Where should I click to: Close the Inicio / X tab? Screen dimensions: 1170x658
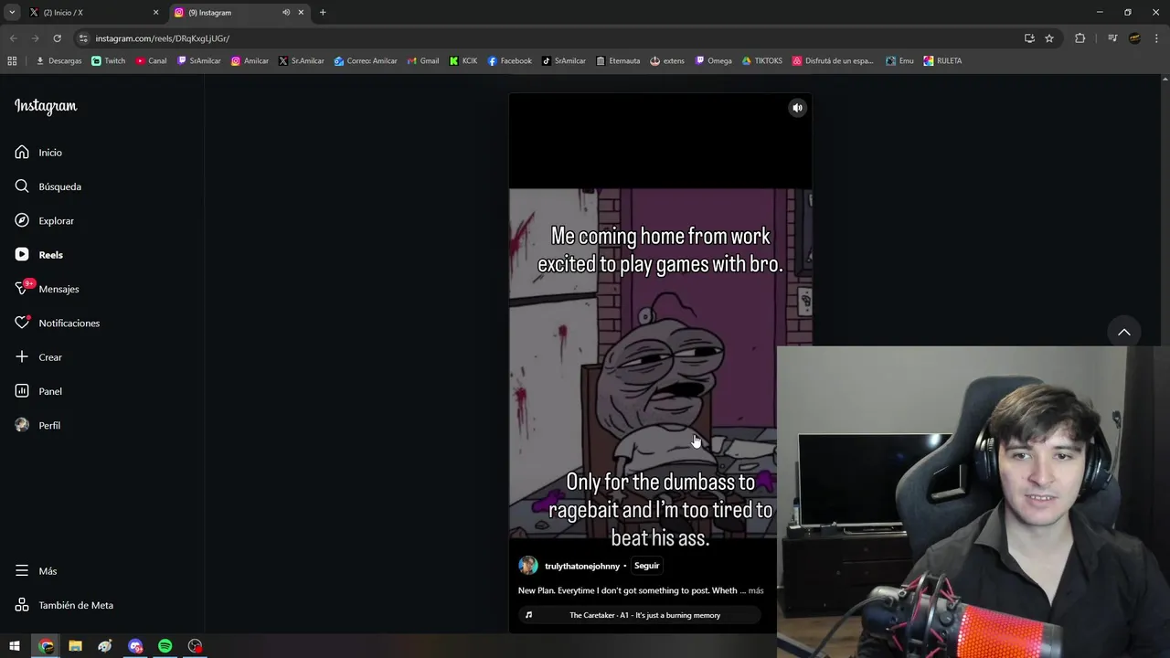point(155,13)
